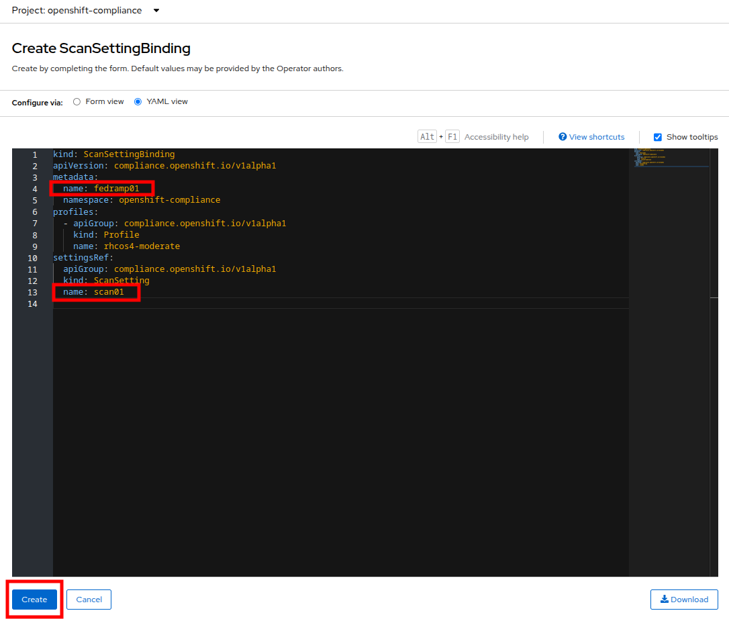Click the rhcos4-moderate profile name
Viewport: 729px width, 619px height.
click(142, 246)
